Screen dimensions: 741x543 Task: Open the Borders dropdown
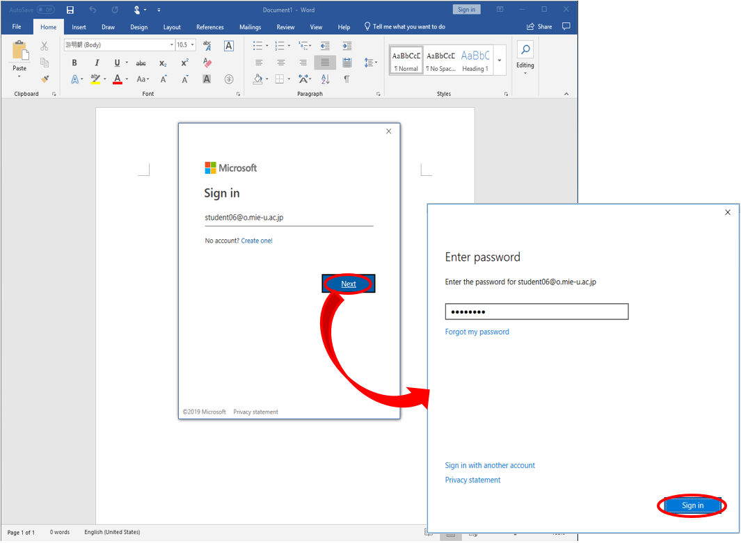(289, 79)
